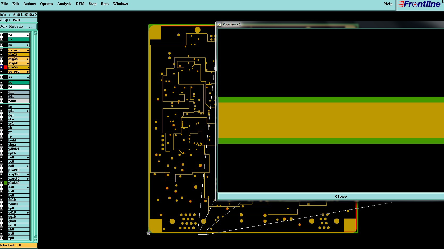This screenshot has width=444, height=249.
Task: Open the Actions menu
Action: coord(29,4)
